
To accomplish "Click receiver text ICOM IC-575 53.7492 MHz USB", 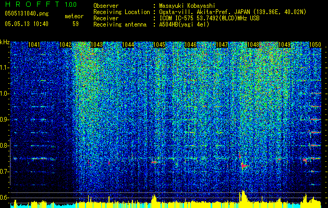I will click(x=209, y=18).
